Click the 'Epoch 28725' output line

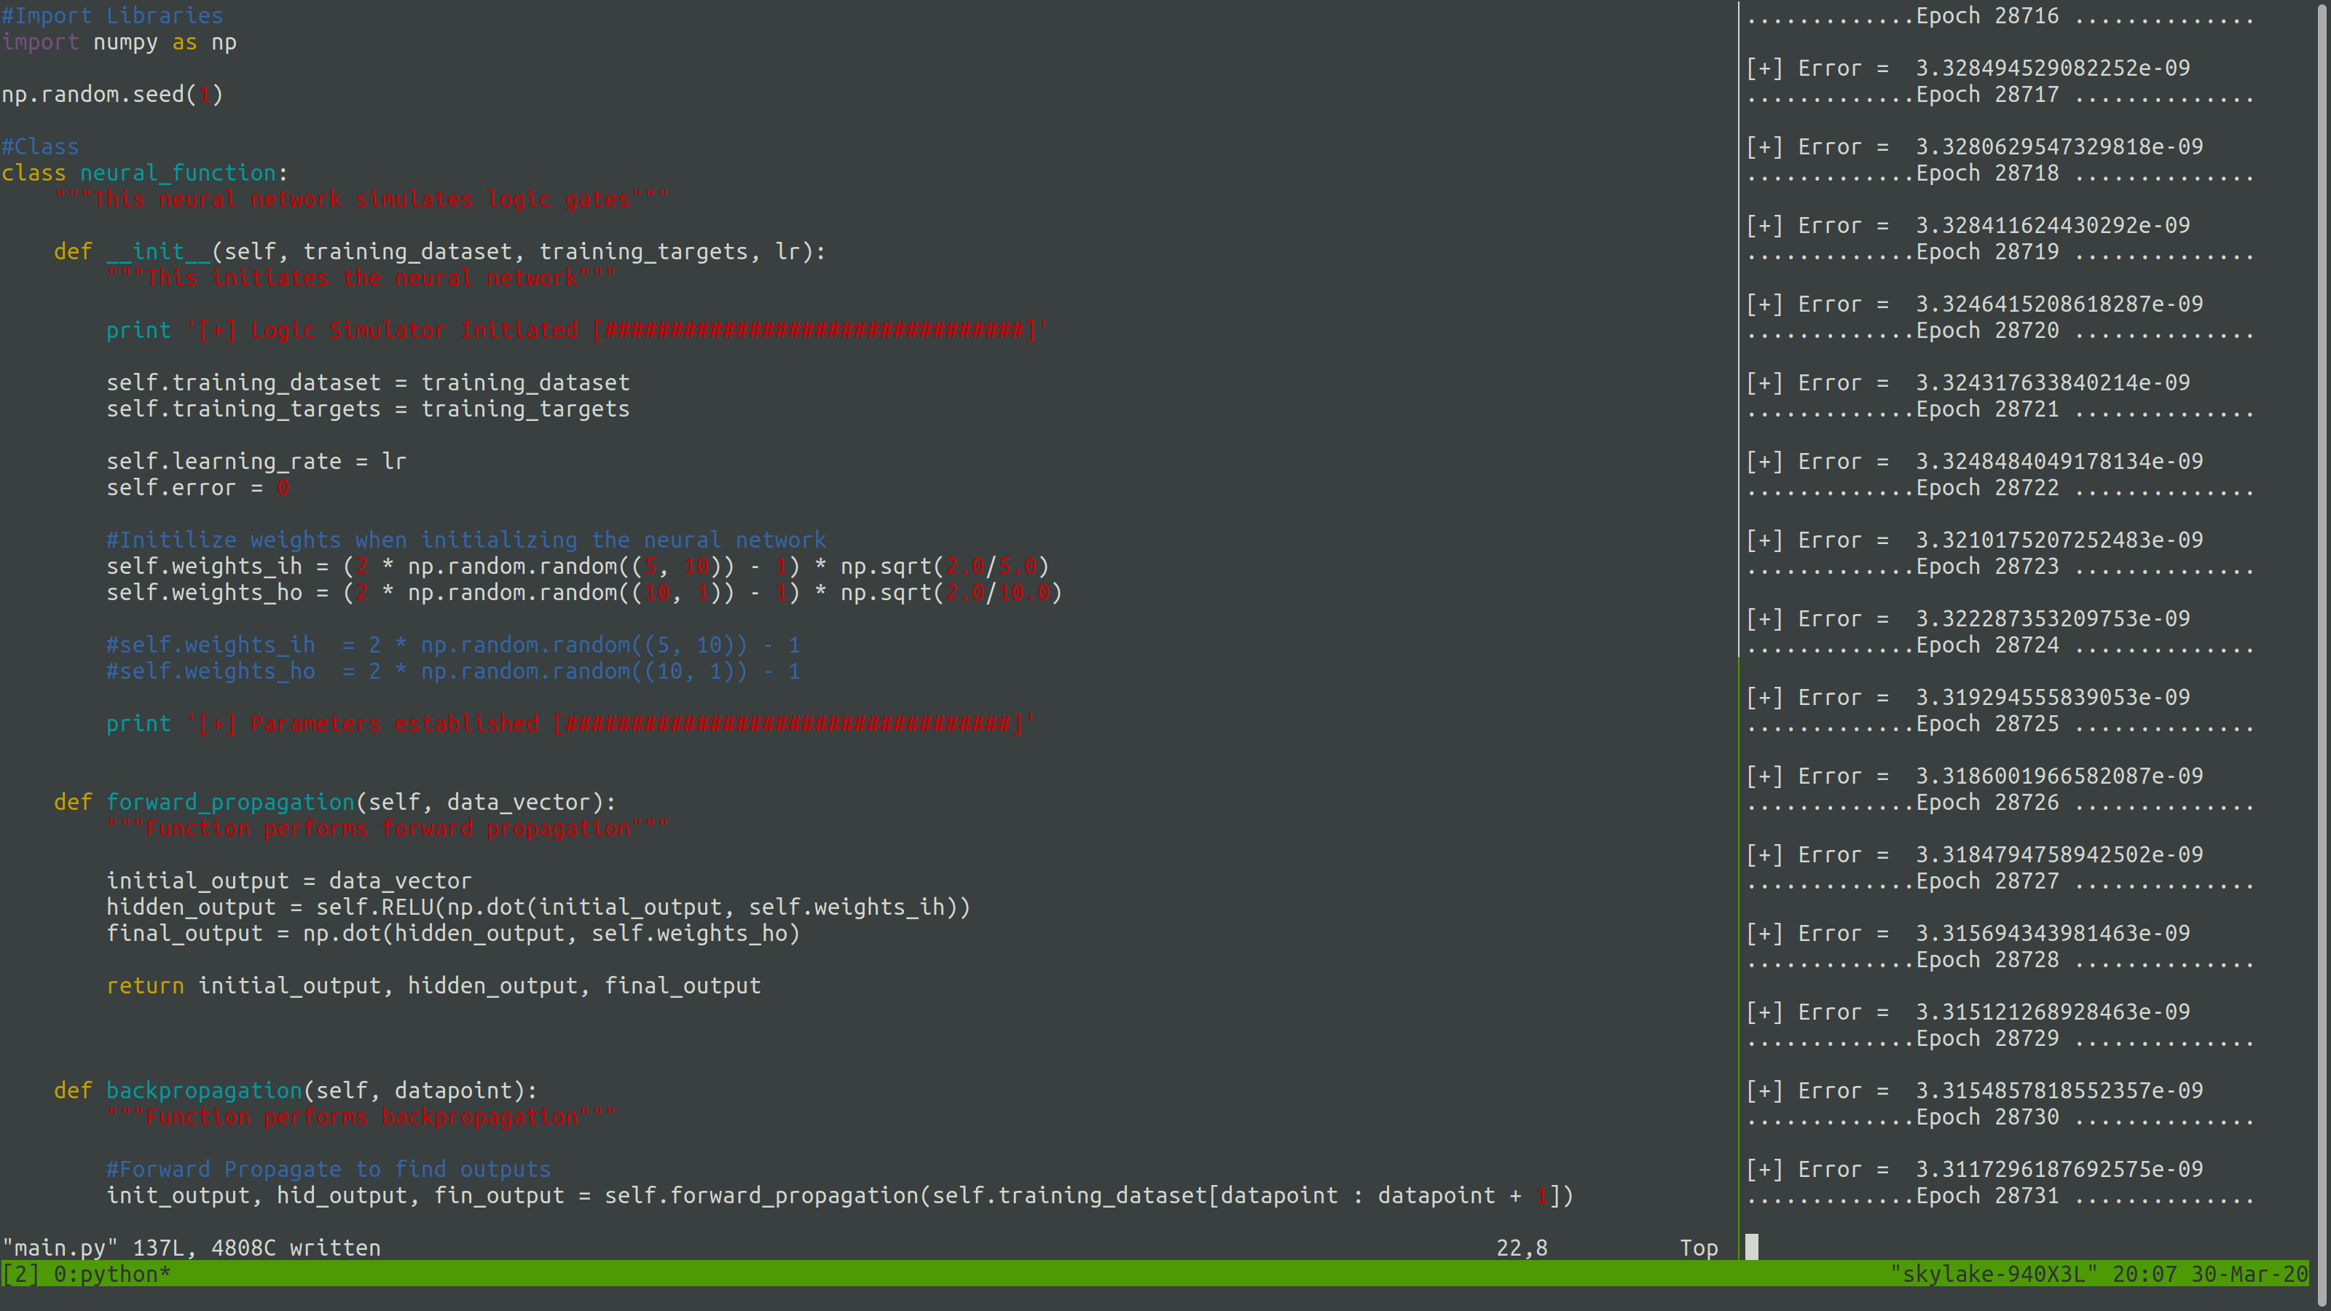pyautogui.click(x=2000, y=724)
